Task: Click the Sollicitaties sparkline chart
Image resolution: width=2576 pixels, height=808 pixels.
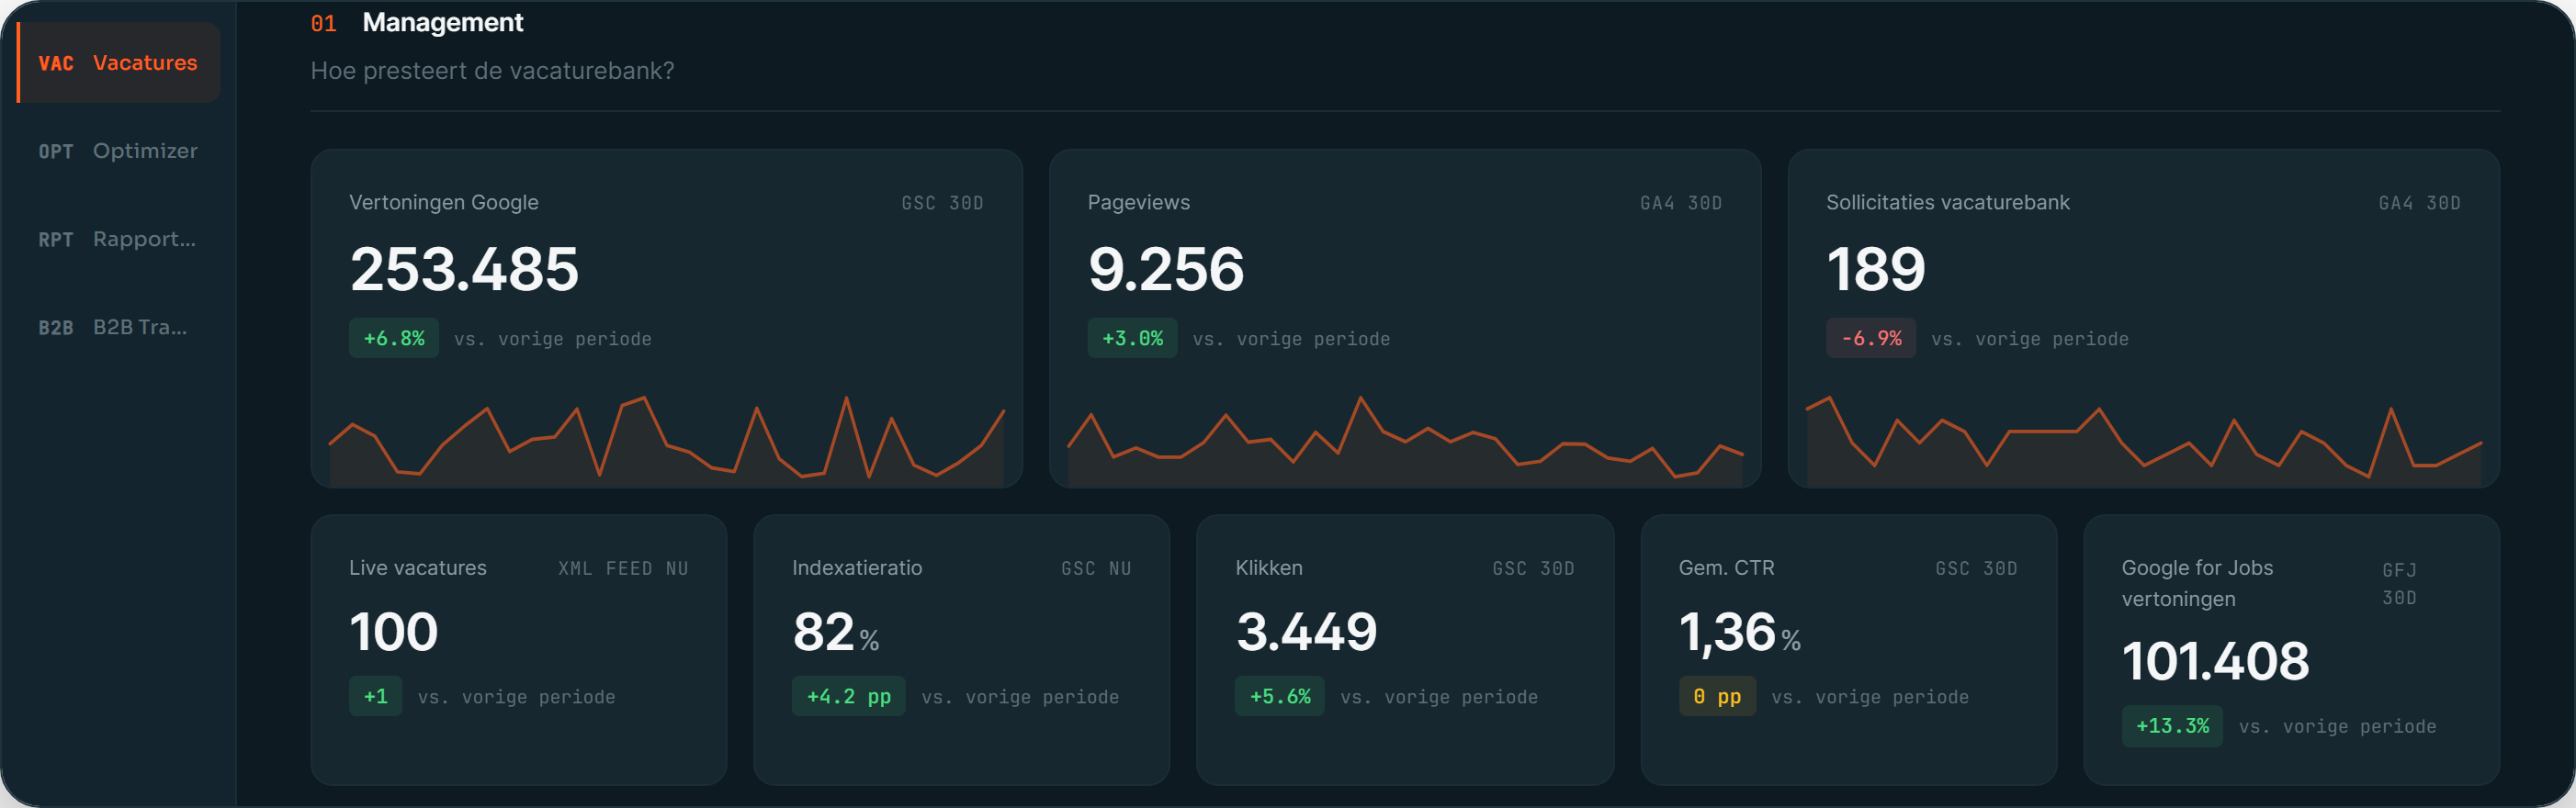Action: tap(2144, 440)
